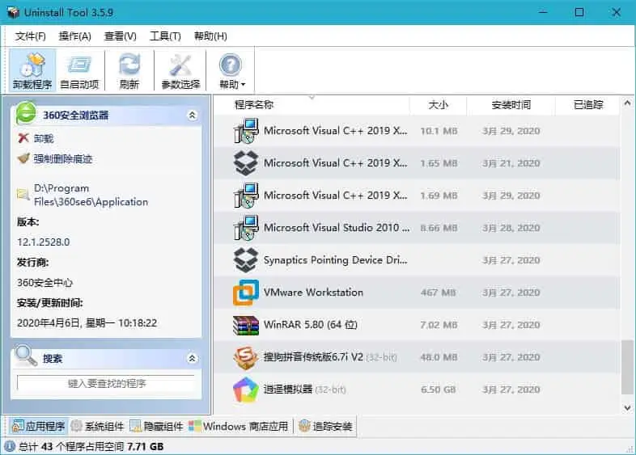636x455 pixels.
Task: Select Microsoft Visual Studio 2010 entry name
Action: (x=337, y=228)
